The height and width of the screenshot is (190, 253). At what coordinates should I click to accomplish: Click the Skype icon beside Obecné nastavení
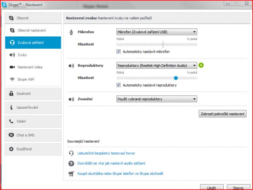pyautogui.click(x=12, y=30)
